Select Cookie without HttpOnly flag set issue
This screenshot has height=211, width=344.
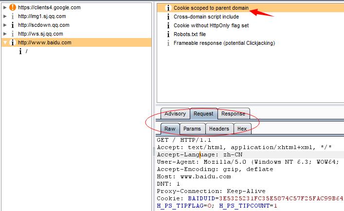(x=211, y=25)
